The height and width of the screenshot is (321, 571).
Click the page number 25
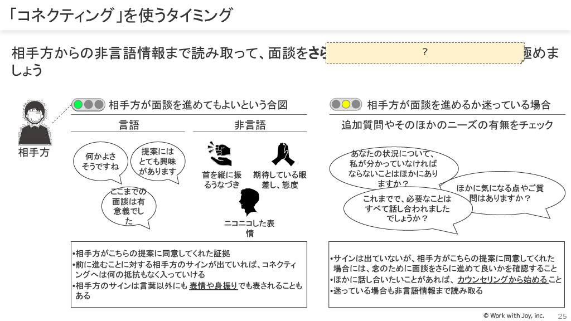click(562, 315)
